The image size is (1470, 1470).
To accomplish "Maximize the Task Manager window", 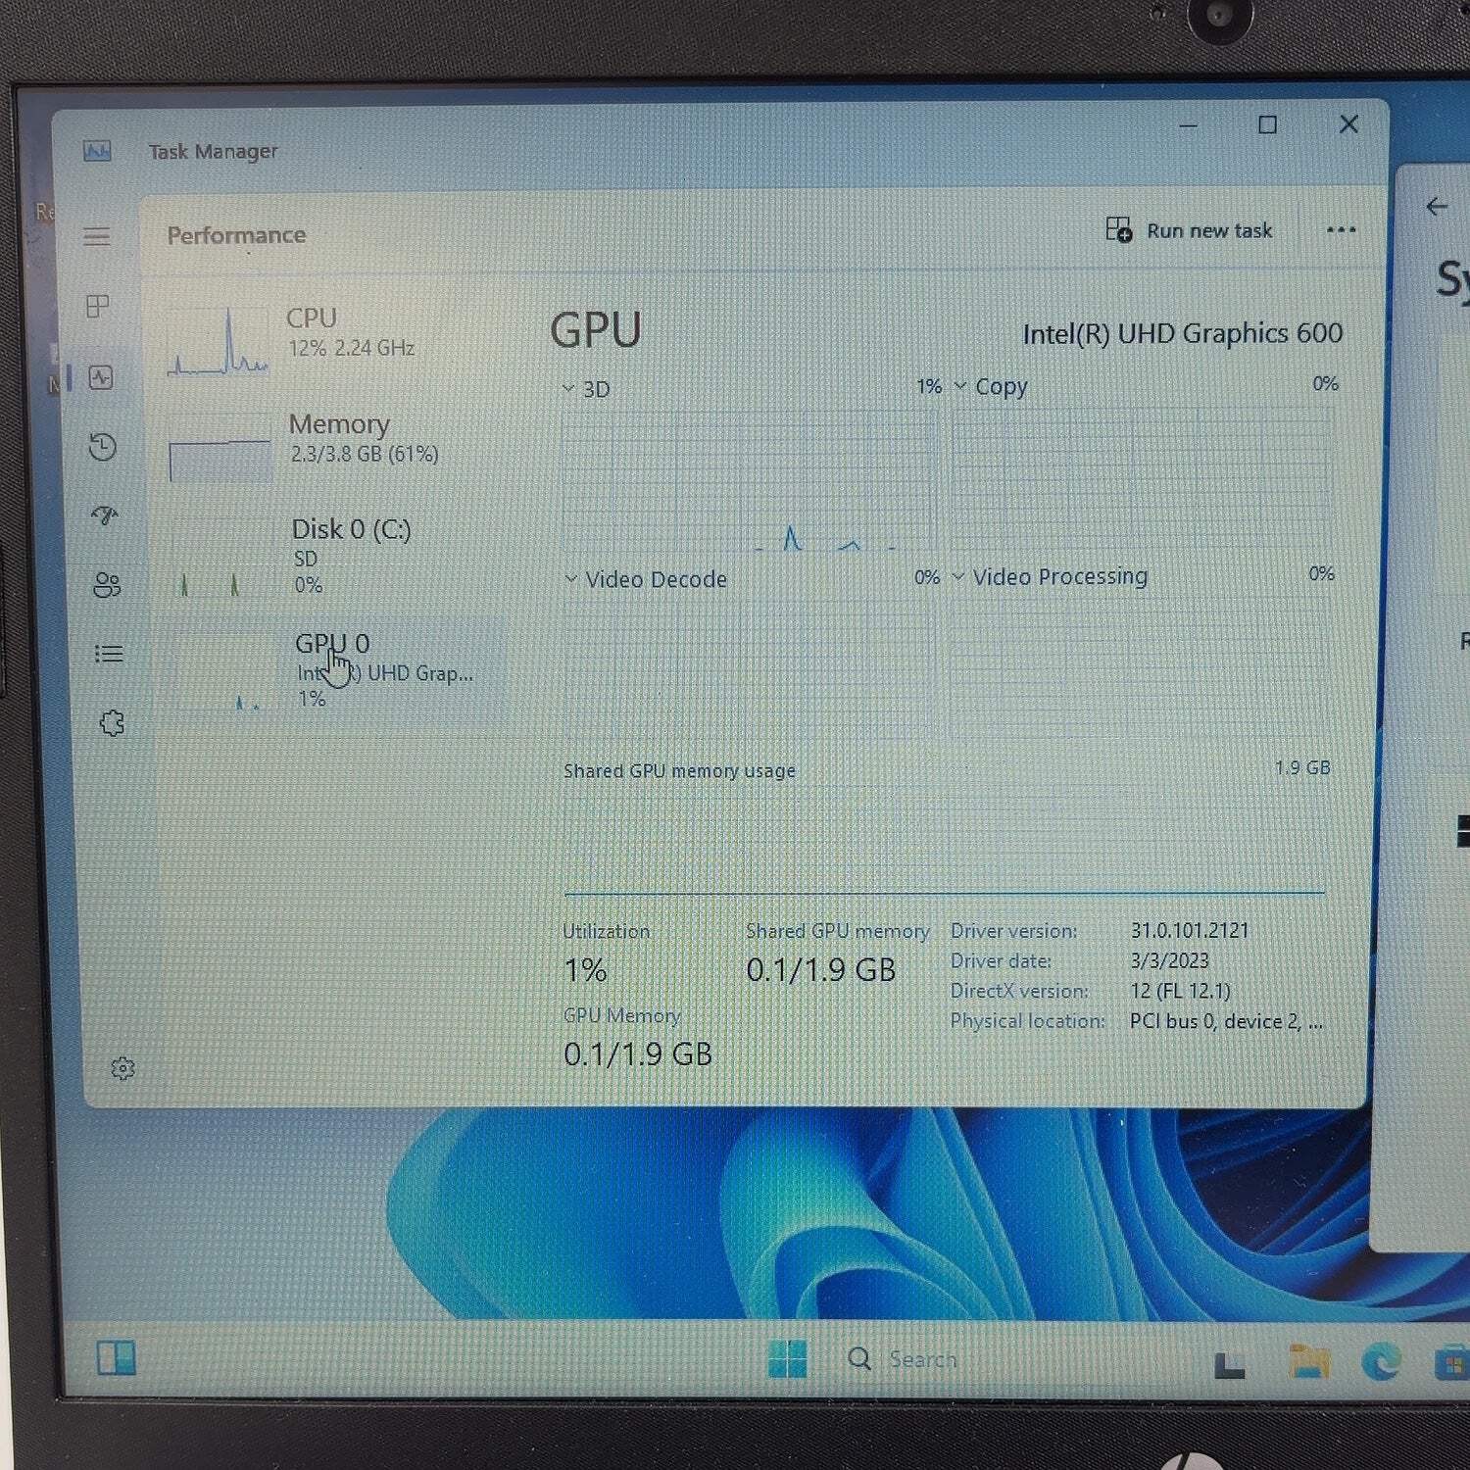I will click(1267, 124).
